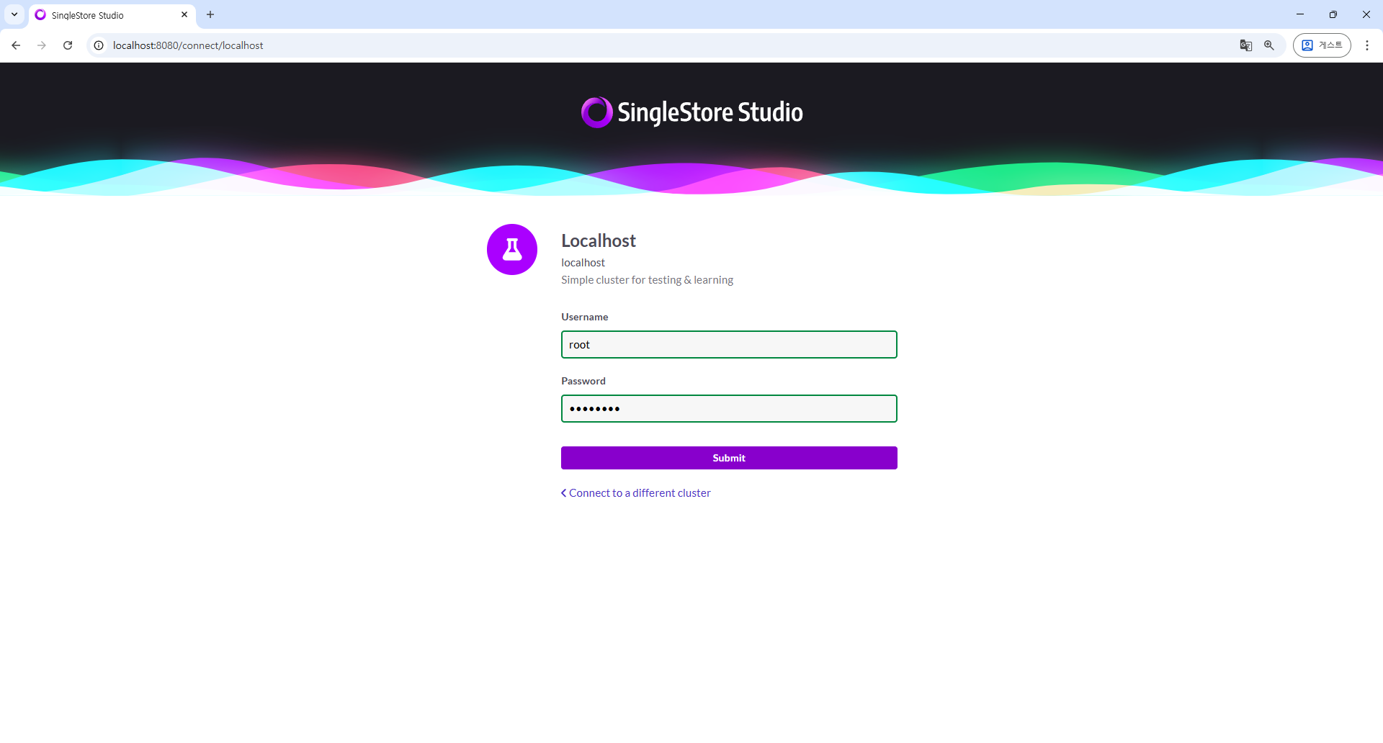
Task: Click the Username label
Action: click(584, 317)
